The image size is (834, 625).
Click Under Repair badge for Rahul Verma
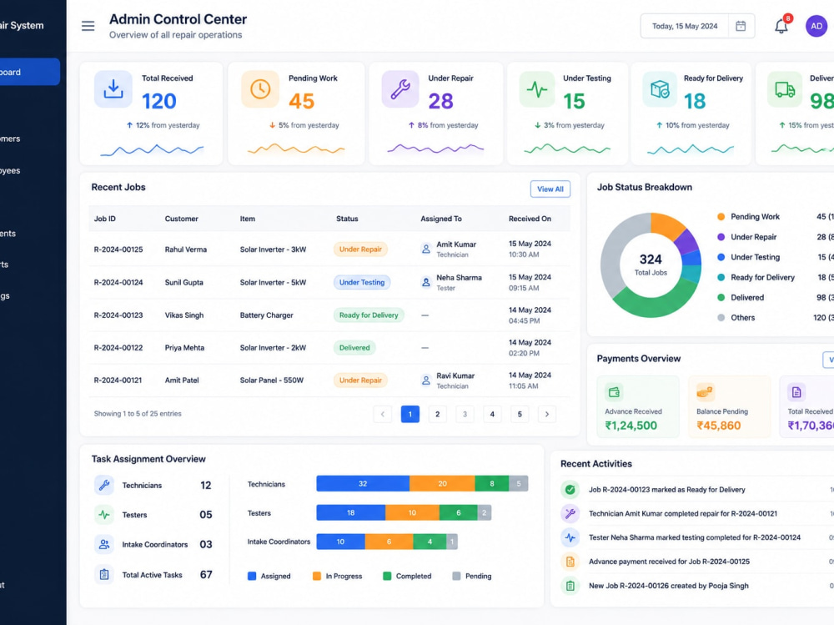point(360,249)
